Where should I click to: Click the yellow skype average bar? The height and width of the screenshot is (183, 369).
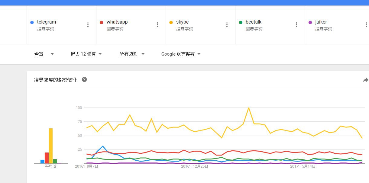pos(51,146)
